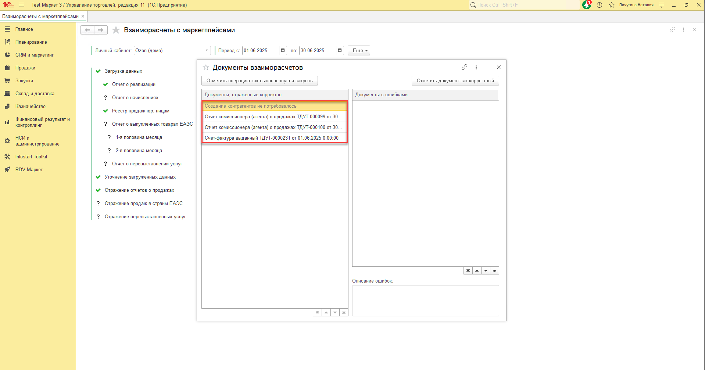Screen dimensions: 705x370
Task: Click the back navigation arrow
Action: [87, 30]
